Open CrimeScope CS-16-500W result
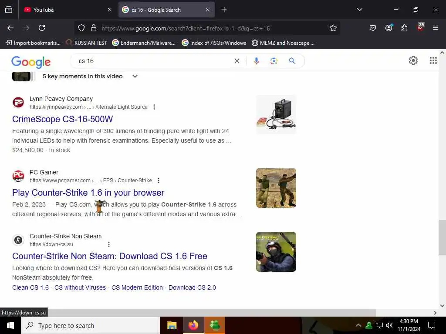The width and height of the screenshot is (446, 334). tap(63, 119)
